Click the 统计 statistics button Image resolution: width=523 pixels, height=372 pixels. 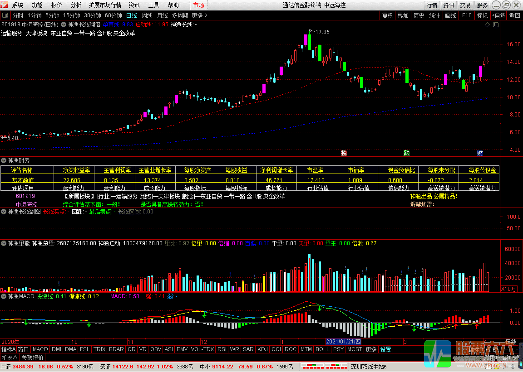point(434,15)
